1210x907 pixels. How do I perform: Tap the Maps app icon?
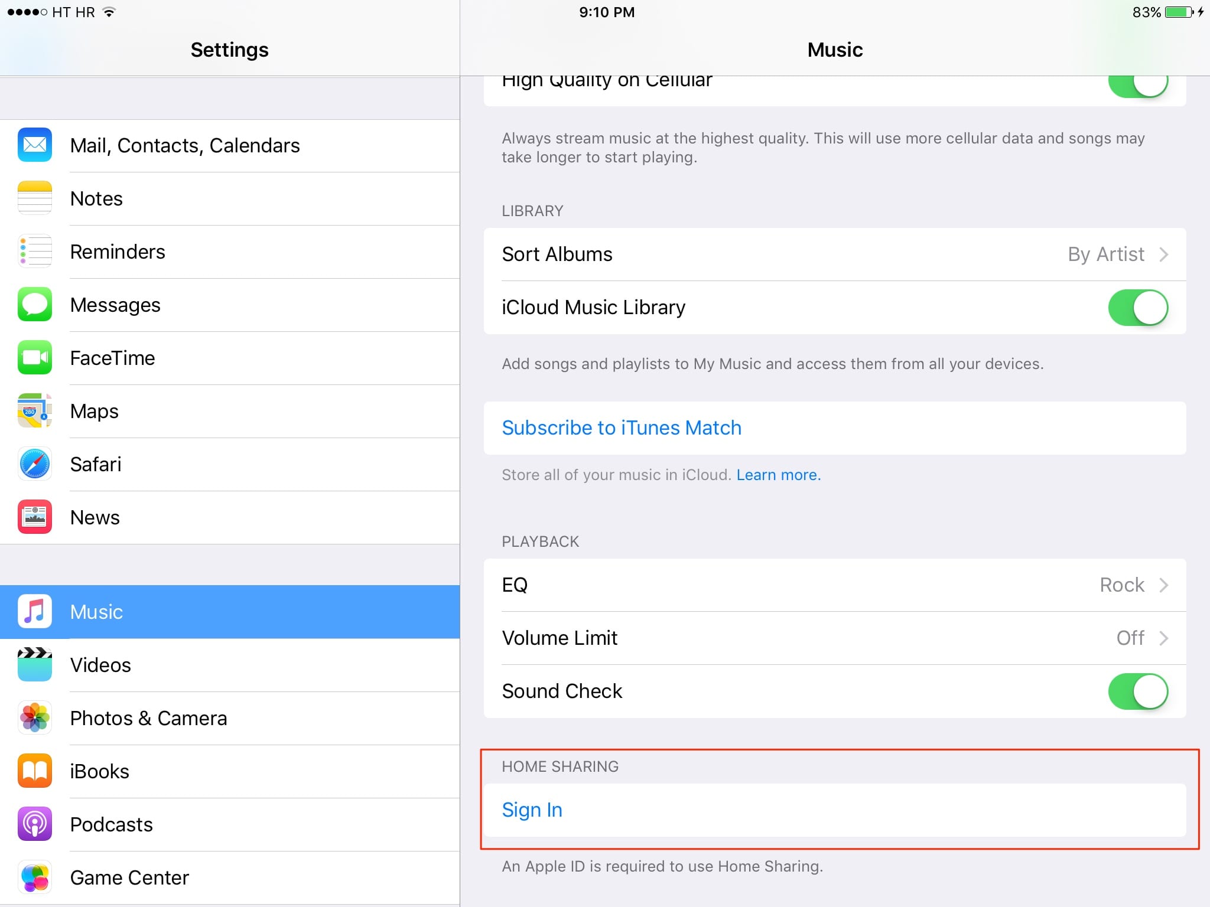[35, 411]
